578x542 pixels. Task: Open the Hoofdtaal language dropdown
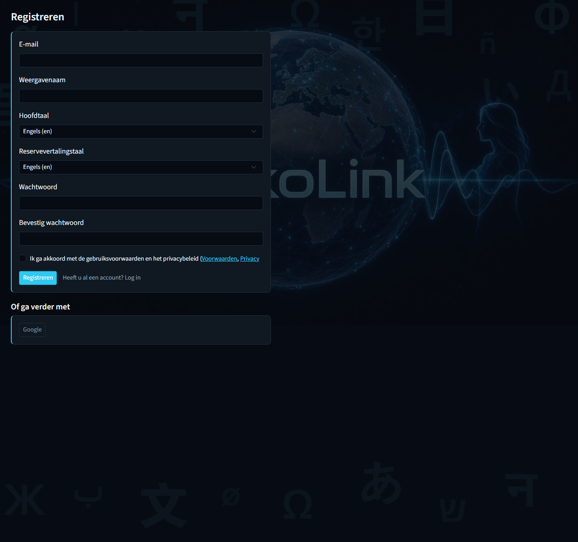coord(141,131)
